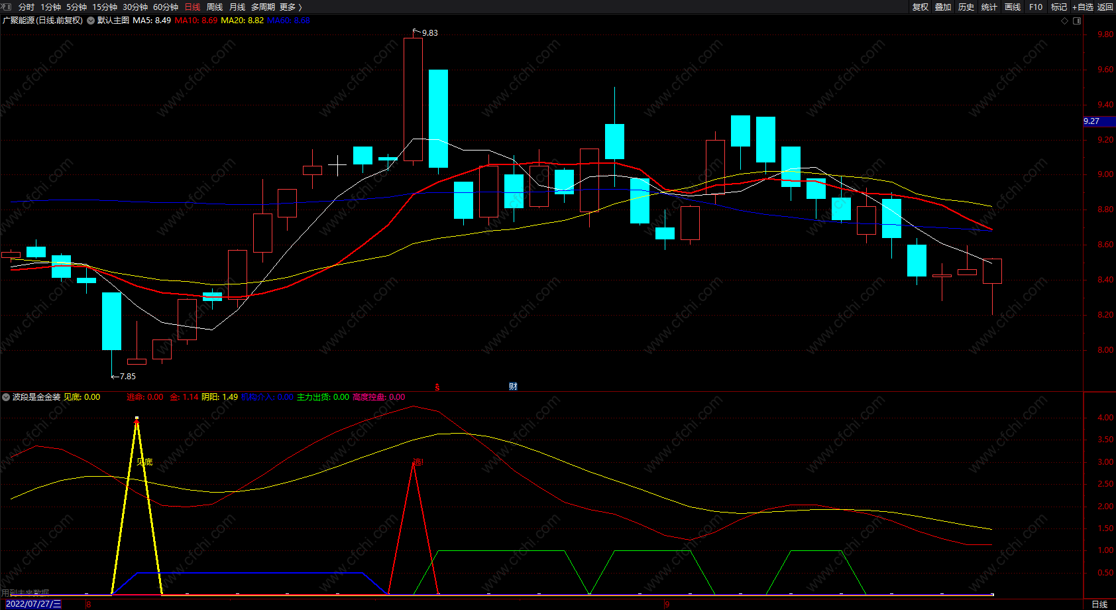Switch to the 5分钟 period tab
Viewport: 1116px width, 610px height.
pyautogui.click(x=76, y=7)
